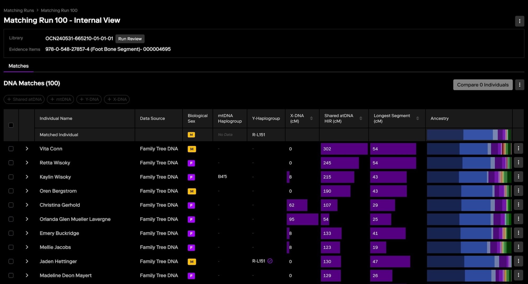The height and width of the screenshot is (284, 528).
Task: Check the box for Jaden Hettinger
Action: [x=11, y=261]
